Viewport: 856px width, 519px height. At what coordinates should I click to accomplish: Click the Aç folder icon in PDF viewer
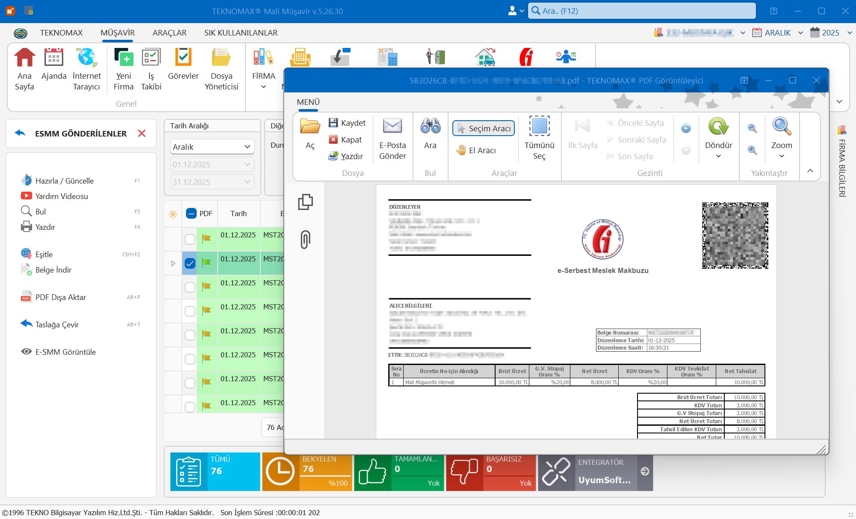point(310,133)
